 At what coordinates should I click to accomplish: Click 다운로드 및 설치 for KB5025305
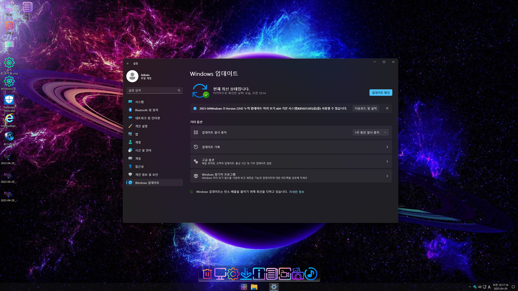click(366, 109)
